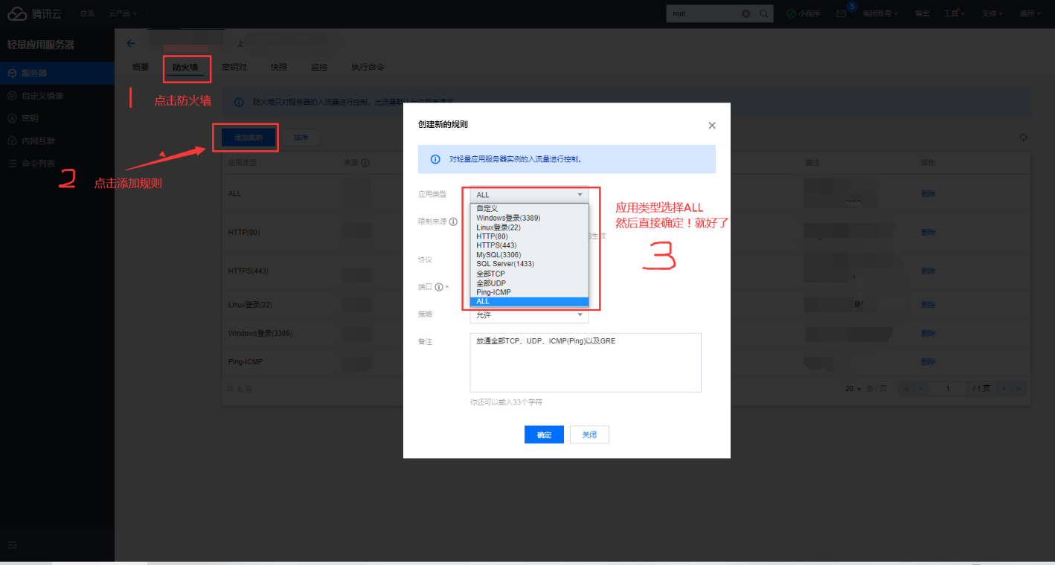
Task: Delete the ALL firewall rule row
Action: tap(928, 194)
